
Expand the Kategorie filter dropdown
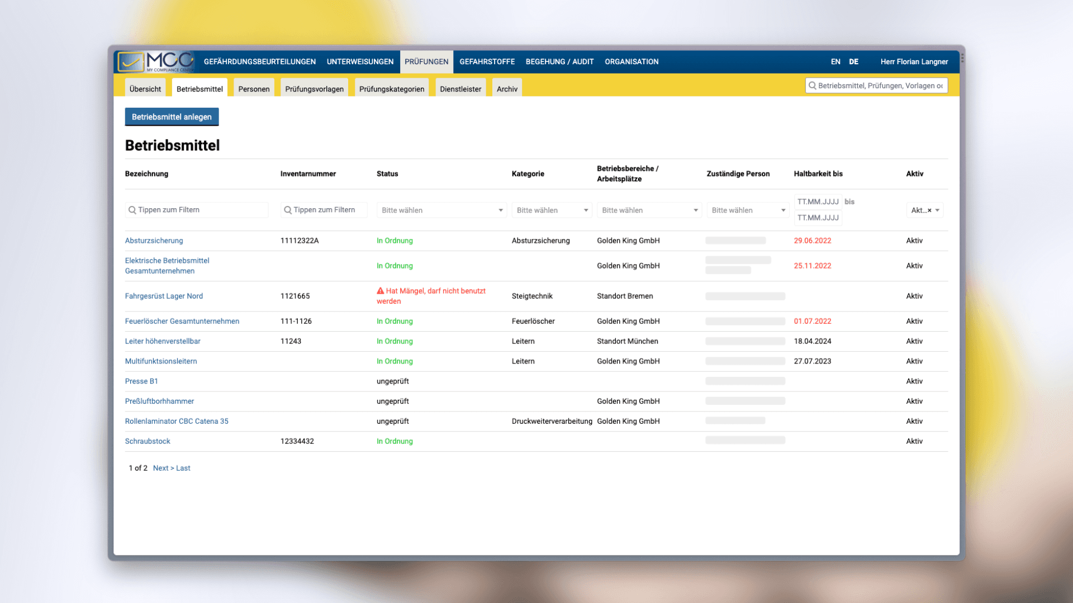point(552,210)
